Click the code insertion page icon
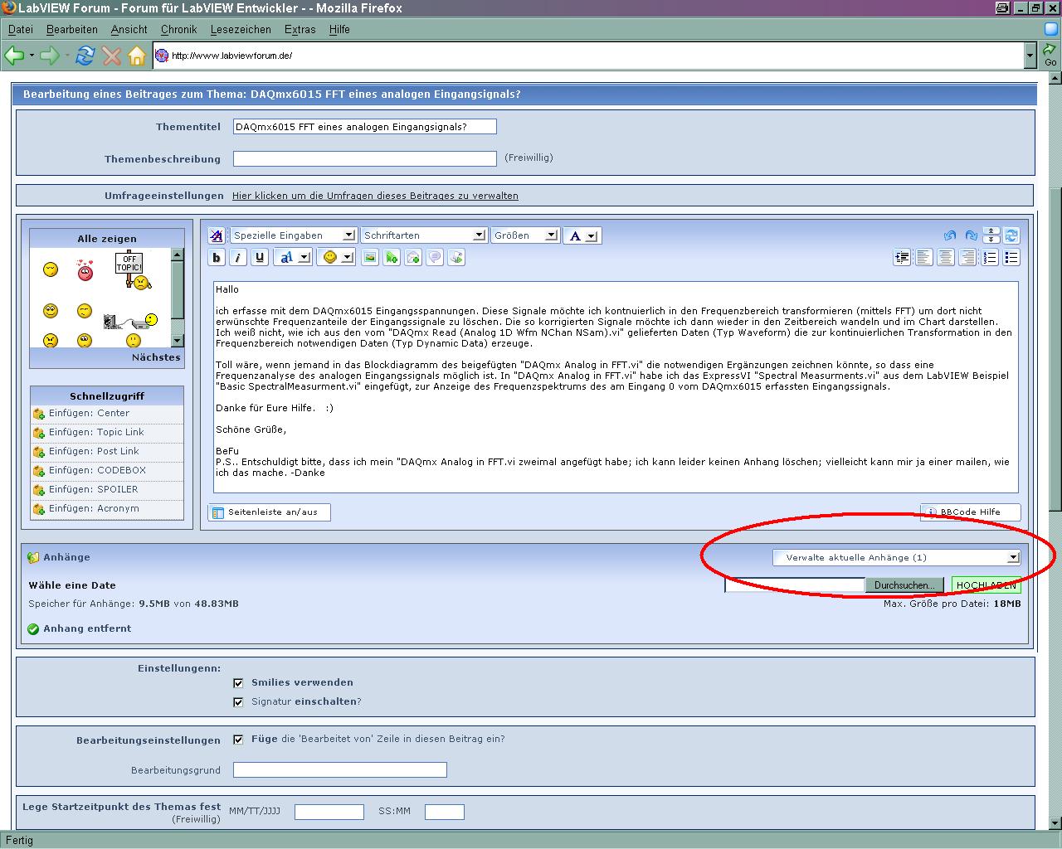Viewport: 1062px width, 849px height. 456,258
